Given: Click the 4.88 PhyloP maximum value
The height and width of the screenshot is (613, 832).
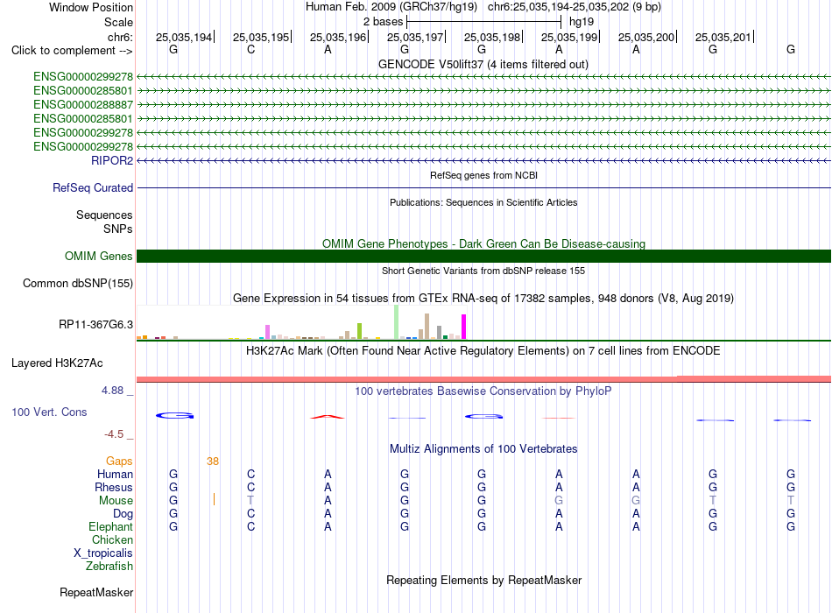Looking at the screenshot, I should coord(112,391).
